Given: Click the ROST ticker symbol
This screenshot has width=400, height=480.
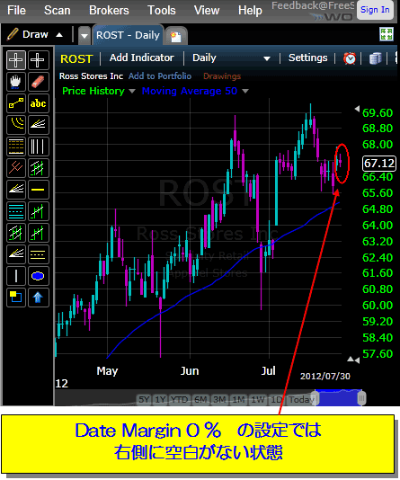Looking at the screenshot, I should 76,58.
